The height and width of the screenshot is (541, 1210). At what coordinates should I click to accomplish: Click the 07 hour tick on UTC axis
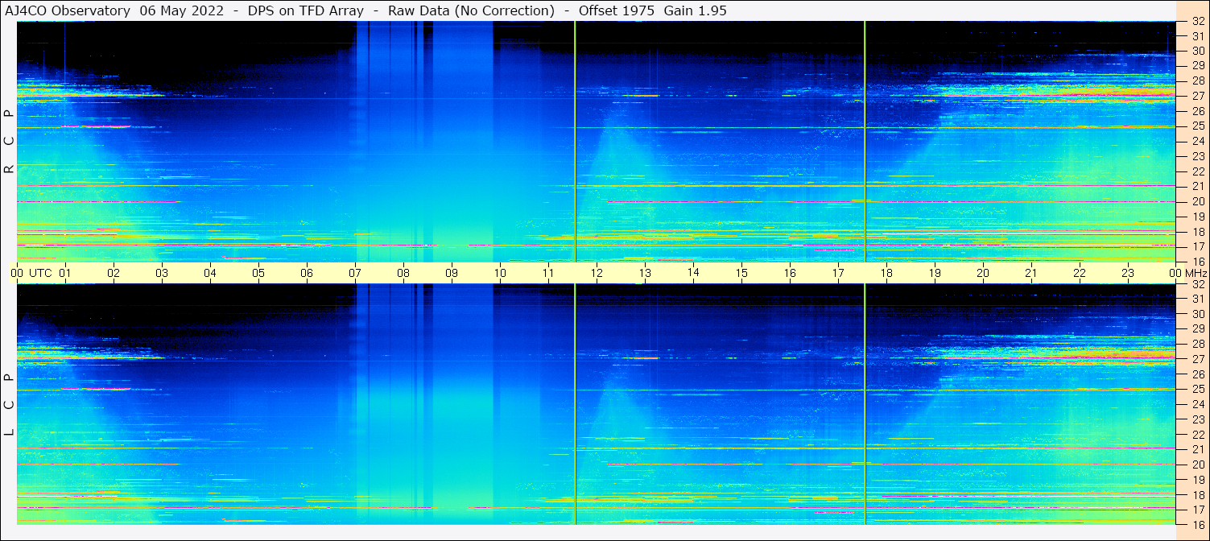(x=355, y=273)
